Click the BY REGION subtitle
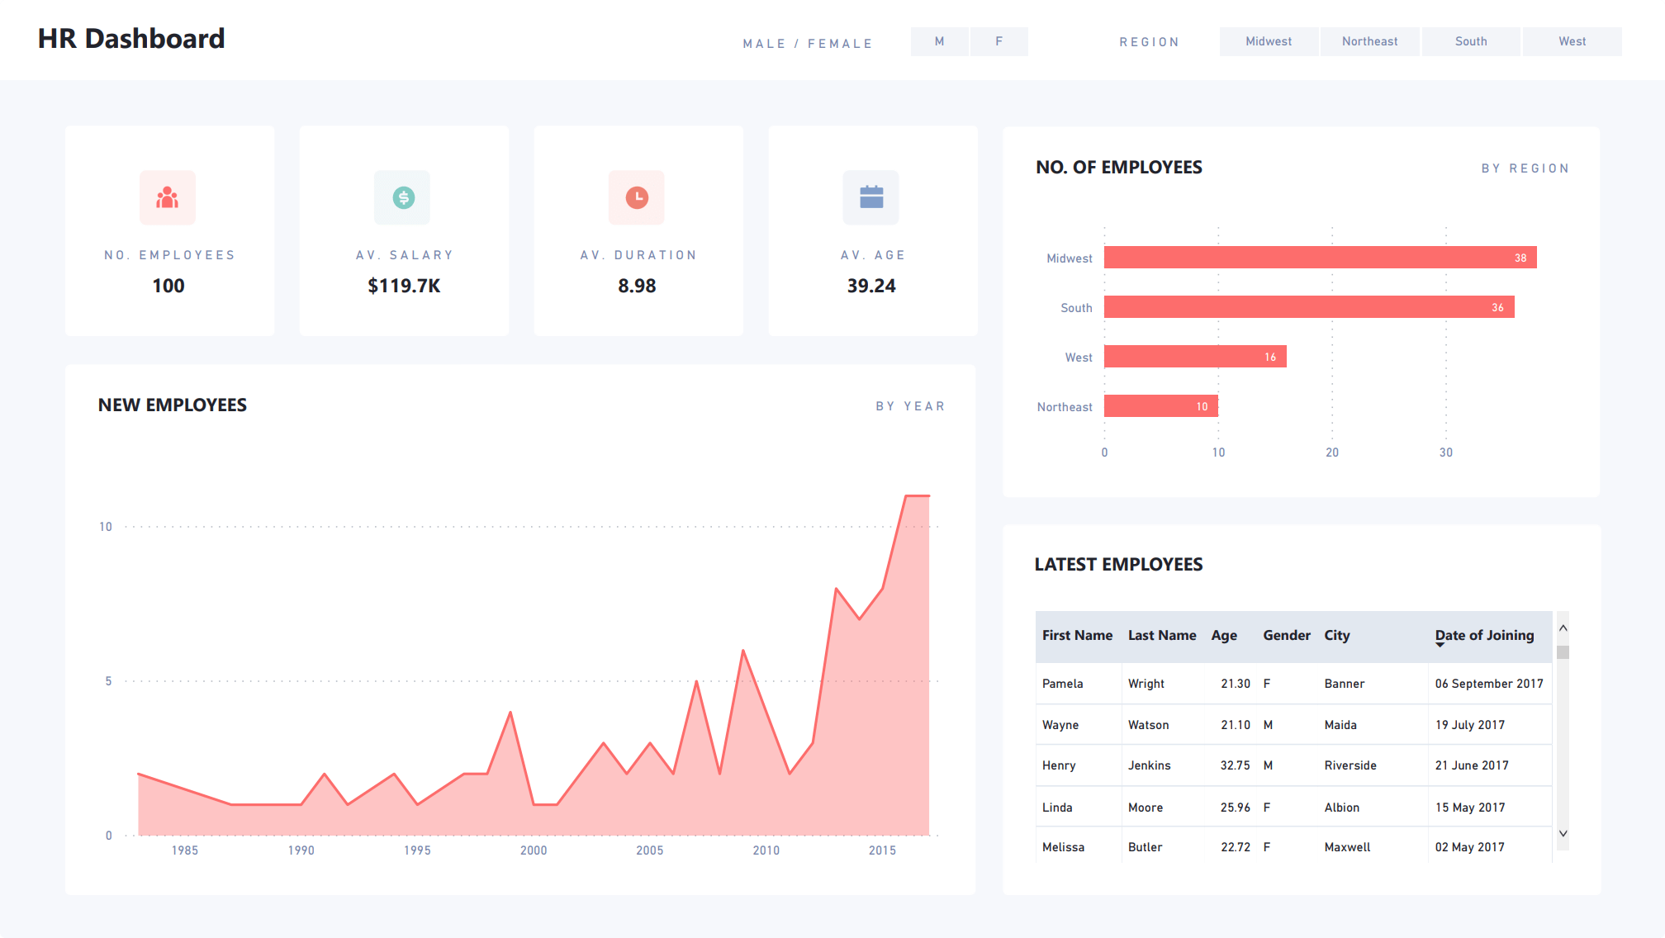 pos(1525,168)
